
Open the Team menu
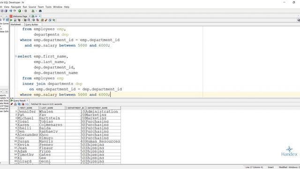pos(41,7)
